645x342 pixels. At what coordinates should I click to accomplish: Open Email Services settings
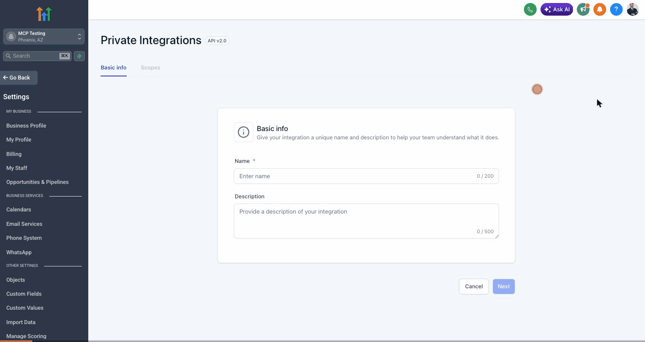(24, 224)
